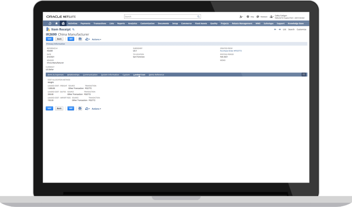Click the Feedback speech bubble icon
The height and width of the screenshot is (207, 352).
tap(258, 16)
